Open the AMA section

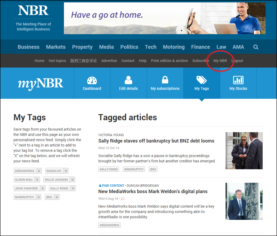pos(238,47)
